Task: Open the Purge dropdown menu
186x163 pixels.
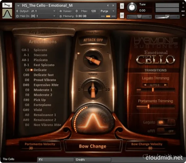Action: (107, 11)
